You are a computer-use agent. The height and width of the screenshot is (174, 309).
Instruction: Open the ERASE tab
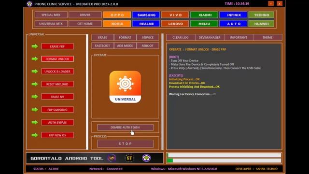[103, 37]
